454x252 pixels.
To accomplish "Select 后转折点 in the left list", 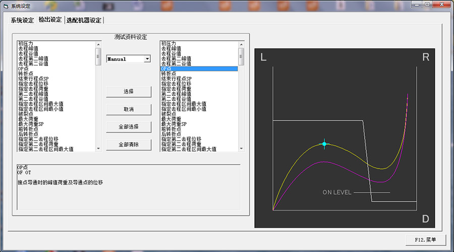I will 28,134.
